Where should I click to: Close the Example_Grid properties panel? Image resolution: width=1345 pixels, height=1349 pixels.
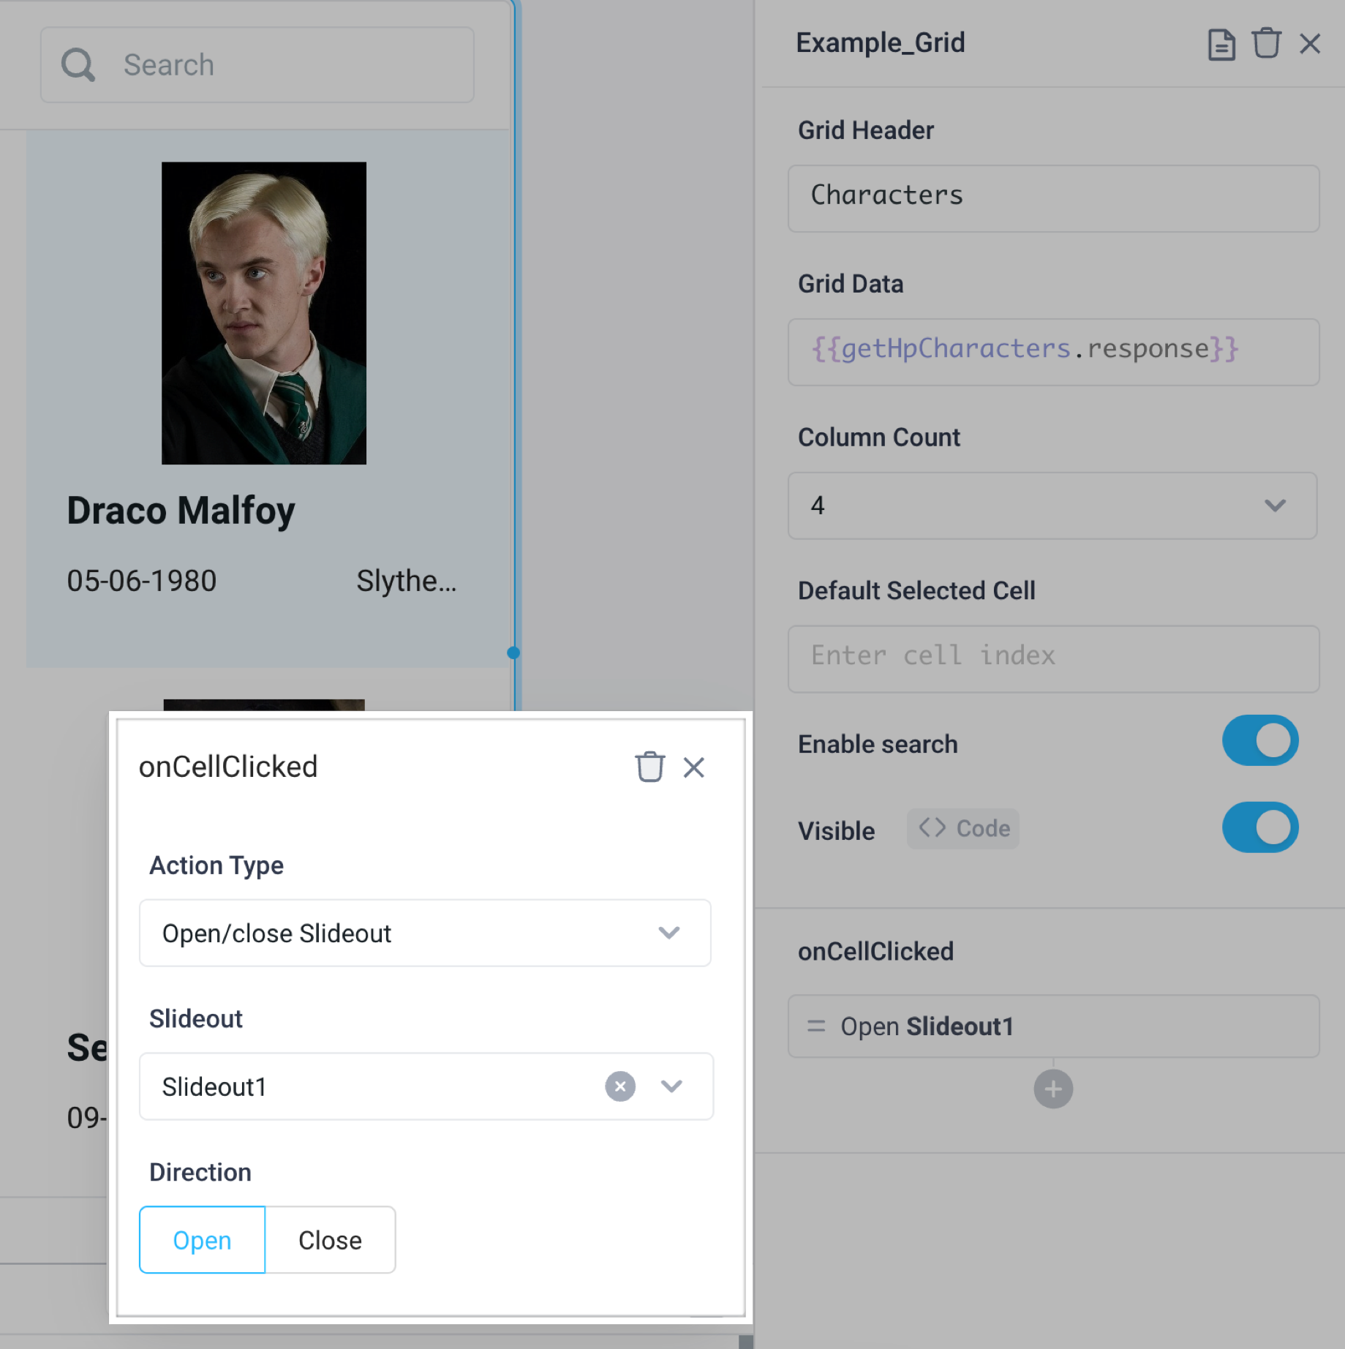click(x=1310, y=44)
